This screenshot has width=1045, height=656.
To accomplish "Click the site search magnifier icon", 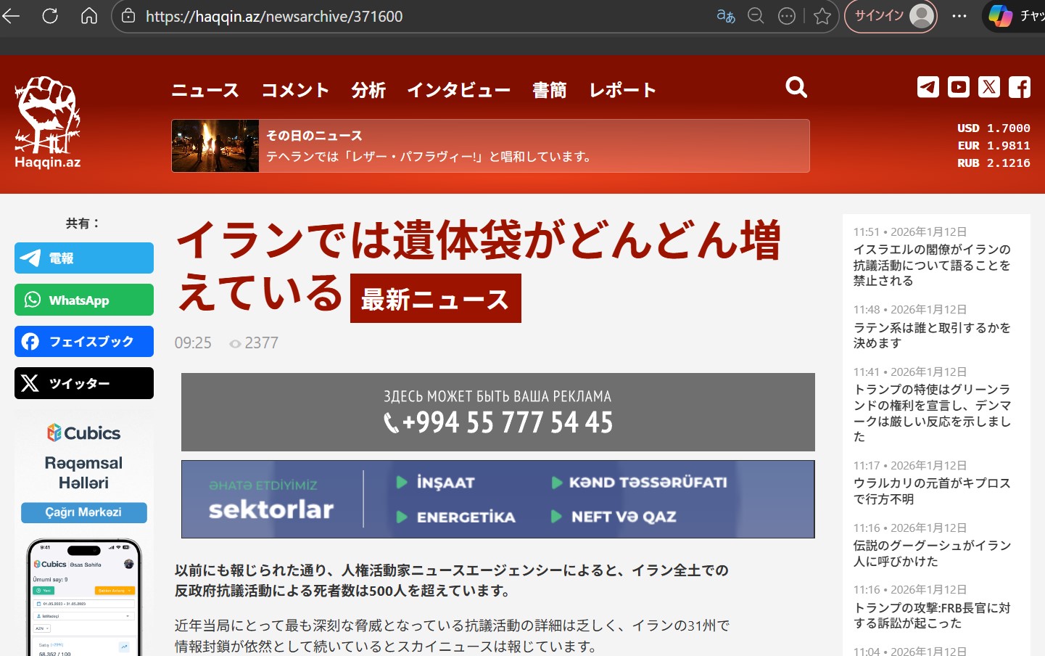I will point(796,88).
